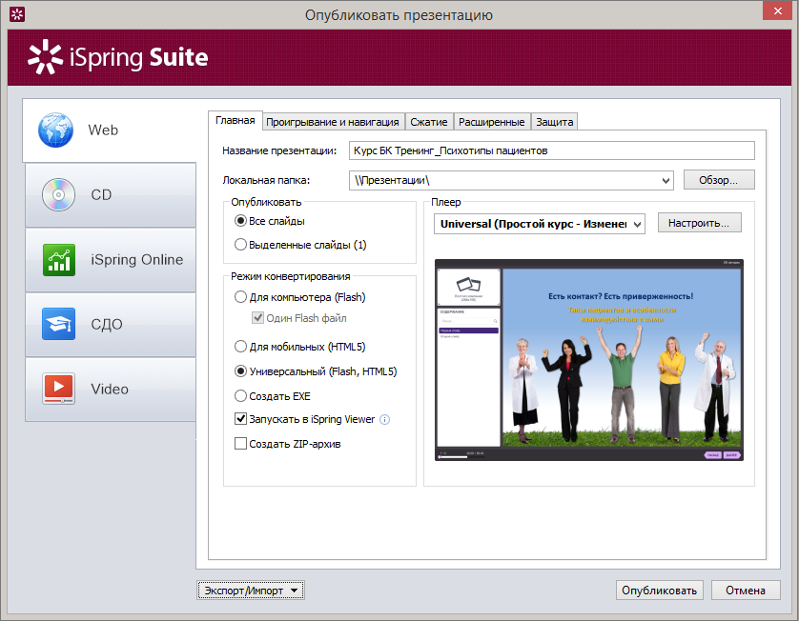The width and height of the screenshot is (799, 621).
Task: Click the Отмена button
Action: click(746, 591)
